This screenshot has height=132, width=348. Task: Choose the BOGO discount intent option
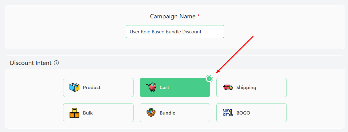[x=251, y=113]
